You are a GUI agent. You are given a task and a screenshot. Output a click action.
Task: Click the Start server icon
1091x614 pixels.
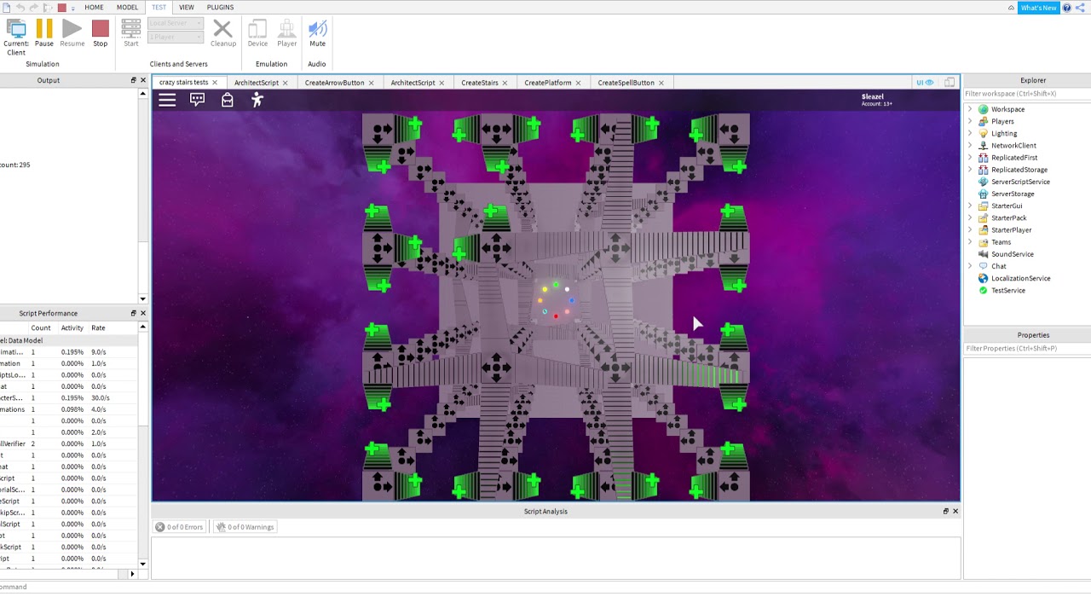131,30
